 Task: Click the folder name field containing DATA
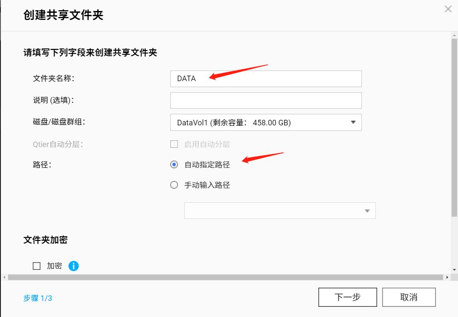[x=266, y=79]
